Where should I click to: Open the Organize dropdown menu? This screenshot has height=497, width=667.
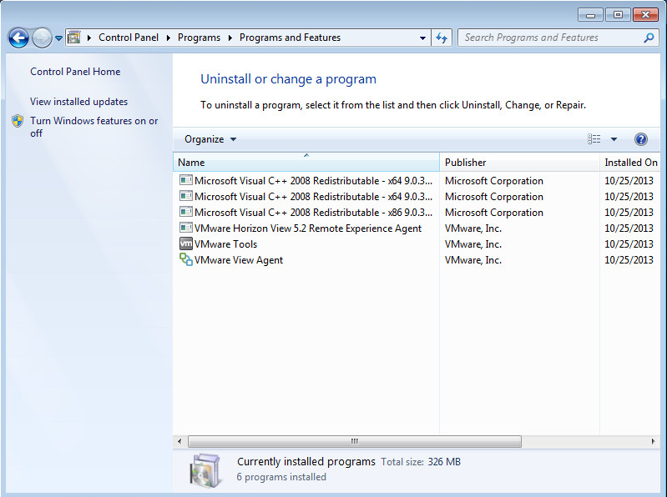[210, 139]
